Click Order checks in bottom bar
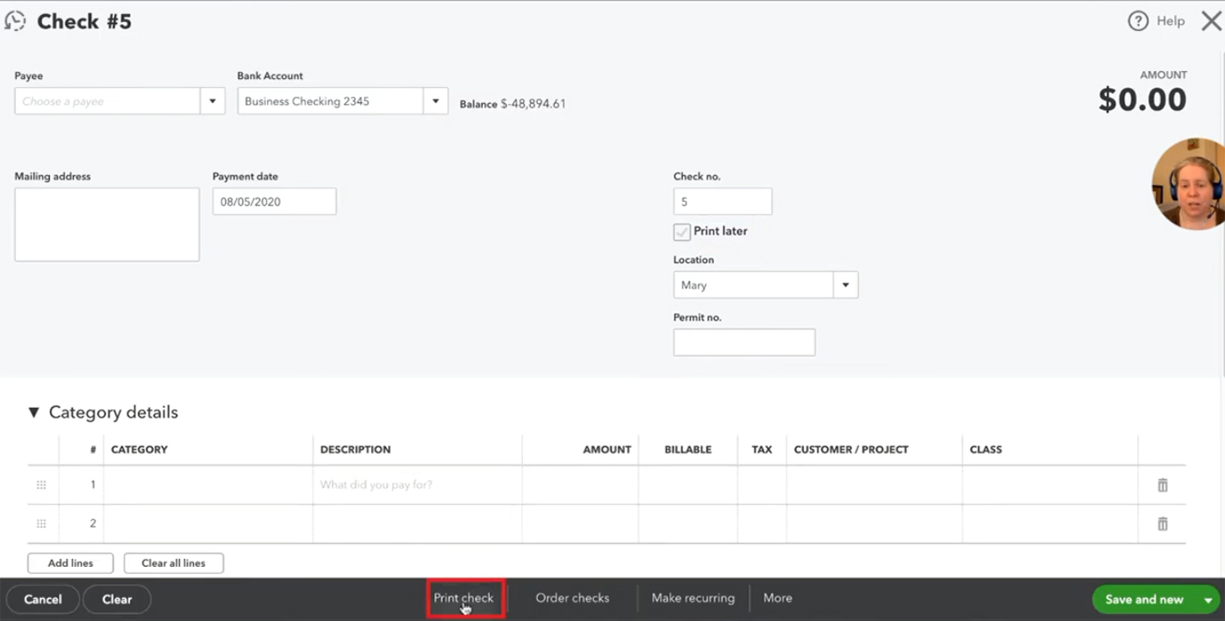 click(573, 598)
